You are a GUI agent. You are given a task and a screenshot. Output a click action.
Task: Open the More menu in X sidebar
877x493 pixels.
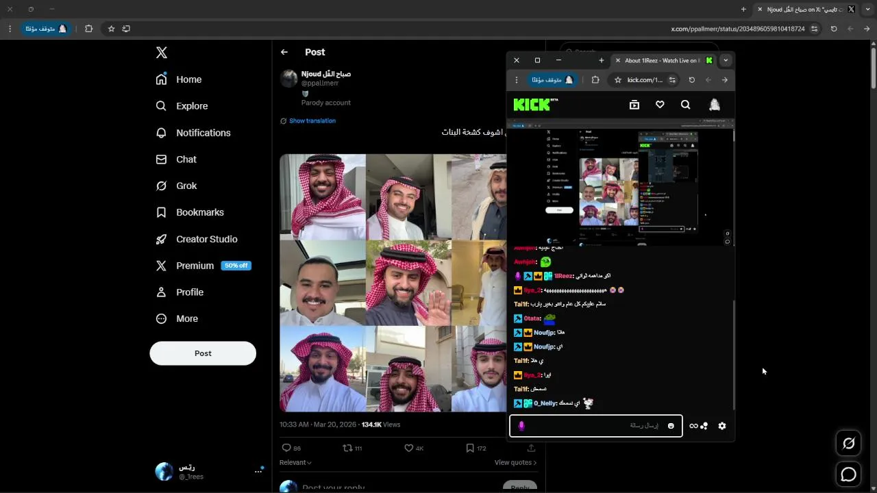coord(177,319)
